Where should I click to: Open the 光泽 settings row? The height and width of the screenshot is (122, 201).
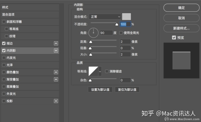30,65
